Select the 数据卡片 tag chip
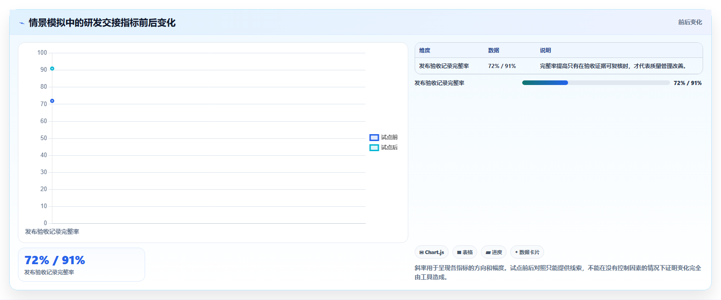The image size is (721, 300). coord(527,252)
